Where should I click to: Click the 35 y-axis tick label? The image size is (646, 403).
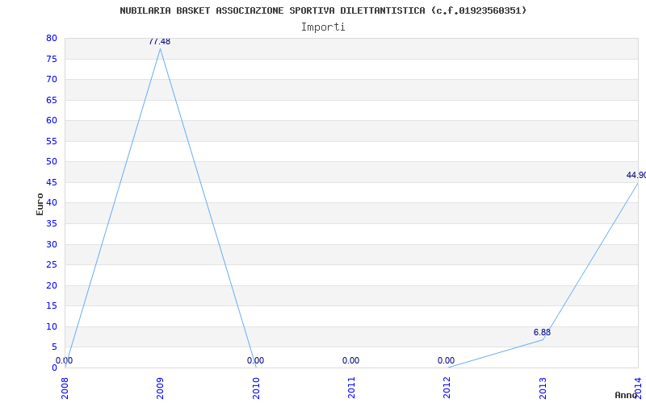coord(52,224)
